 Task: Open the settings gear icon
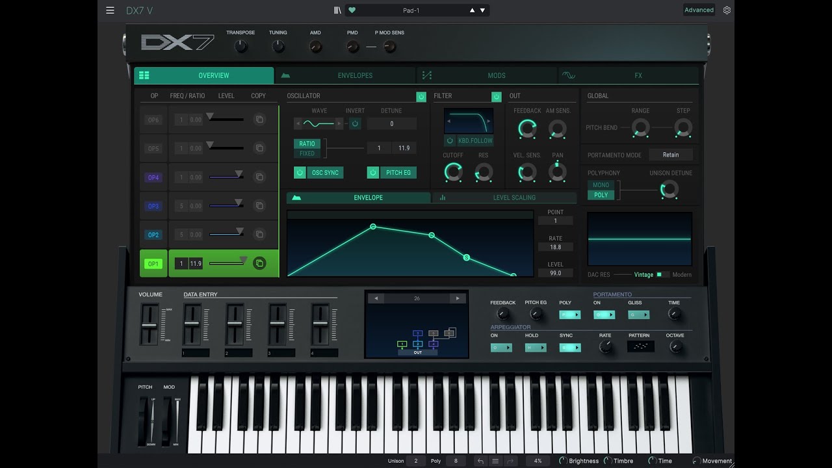click(727, 10)
